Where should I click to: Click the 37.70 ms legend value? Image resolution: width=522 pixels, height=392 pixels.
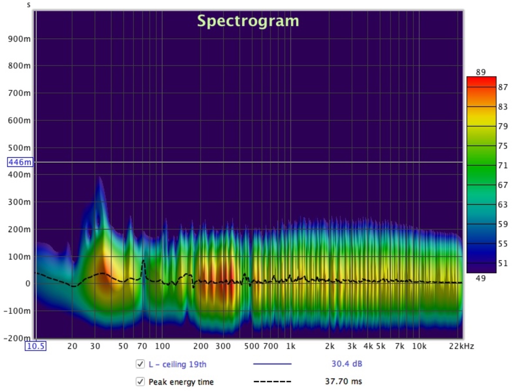point(344,382)
